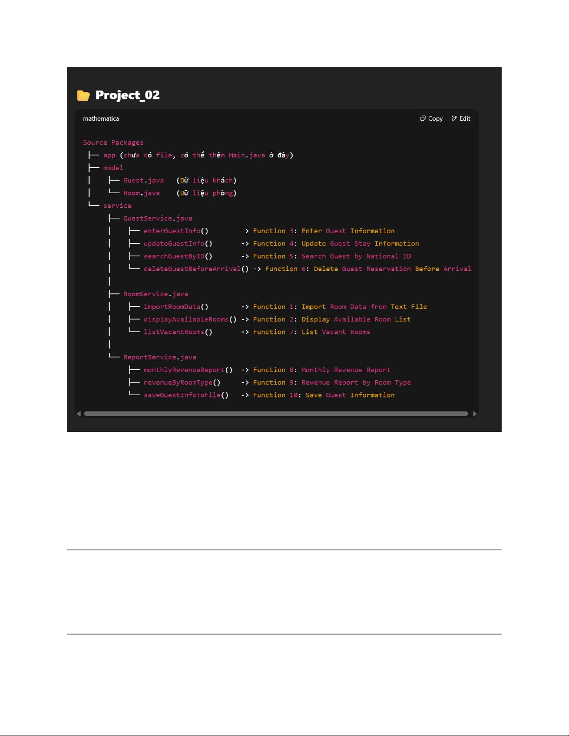The image size is (569, 736).
Task: Click the right scroll arrow of code block
Action: pyautogui.click(x=474, y=414)
